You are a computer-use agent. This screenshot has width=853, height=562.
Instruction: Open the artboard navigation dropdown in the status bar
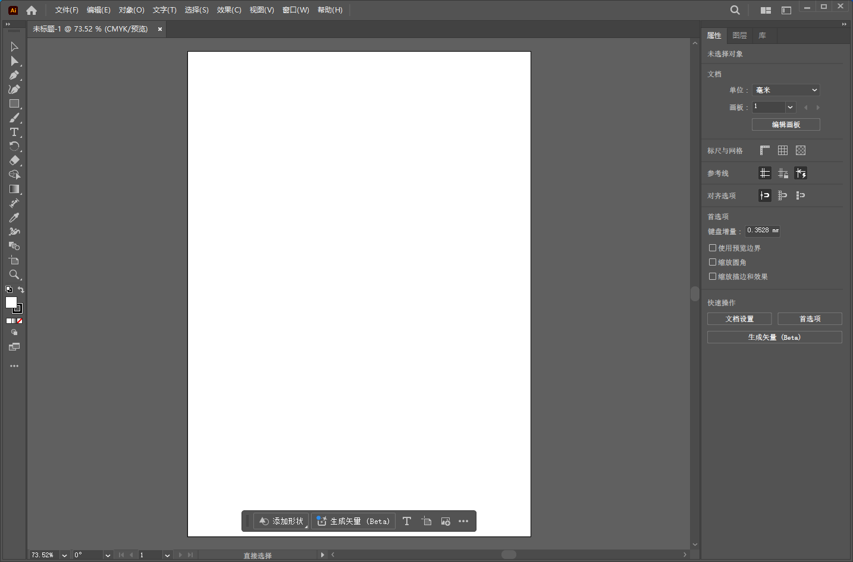point(167,555)
